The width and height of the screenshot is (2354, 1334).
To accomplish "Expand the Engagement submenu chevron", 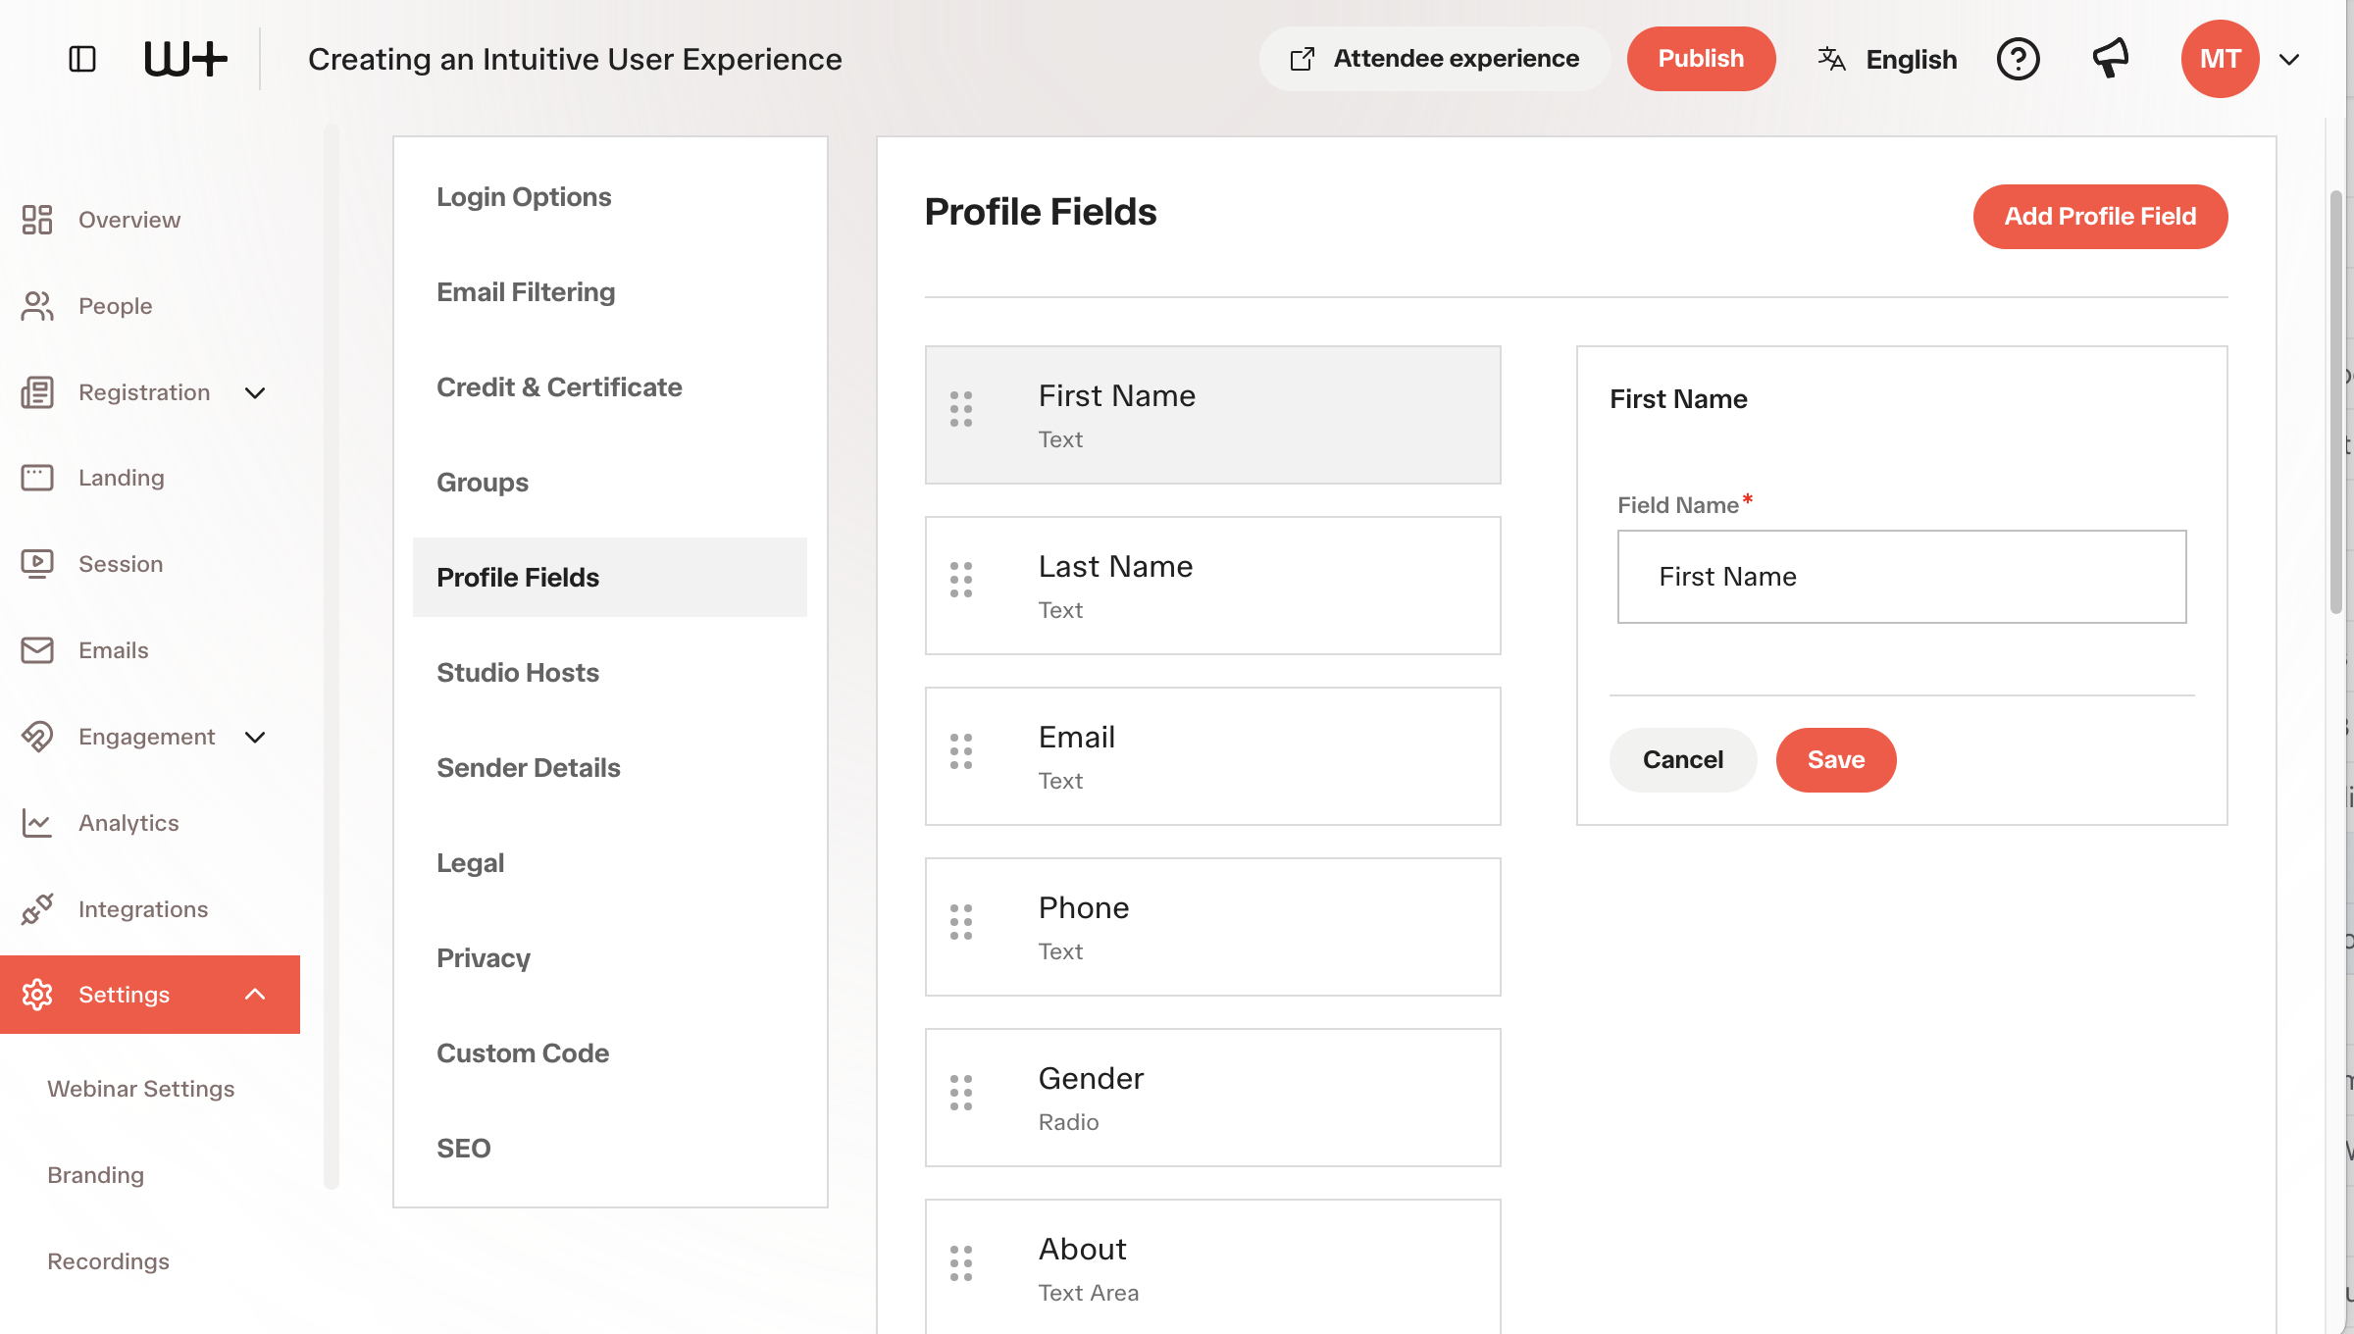I will point(255,738).
